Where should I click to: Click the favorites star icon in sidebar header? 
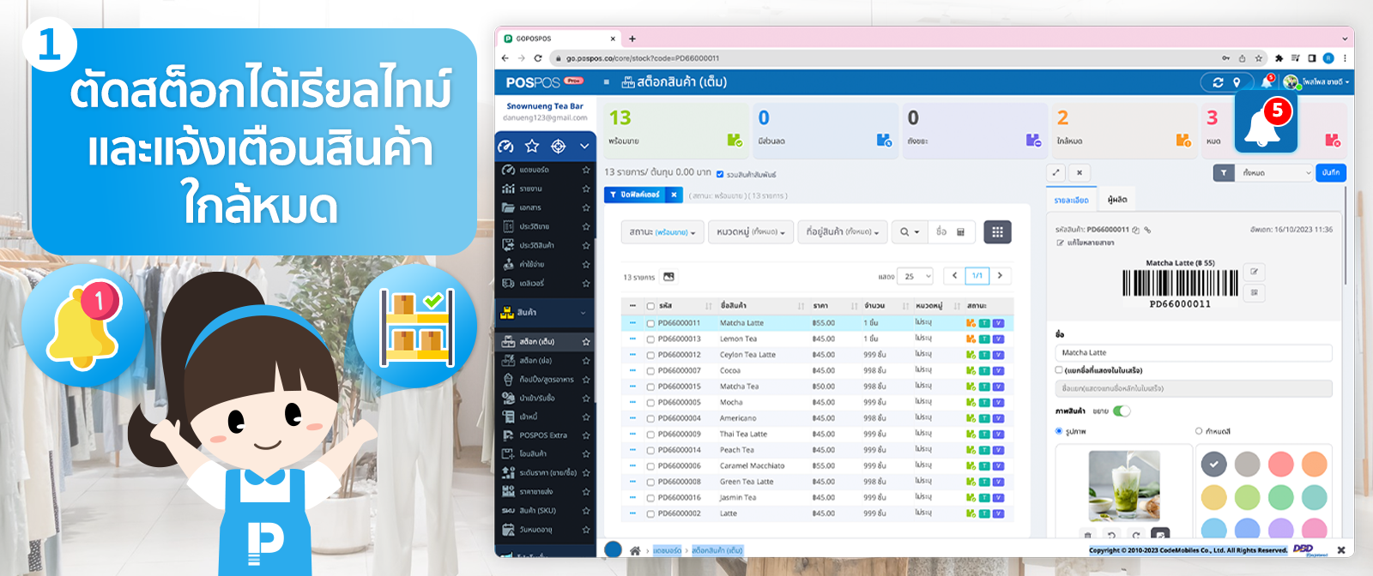pos(532,147)
